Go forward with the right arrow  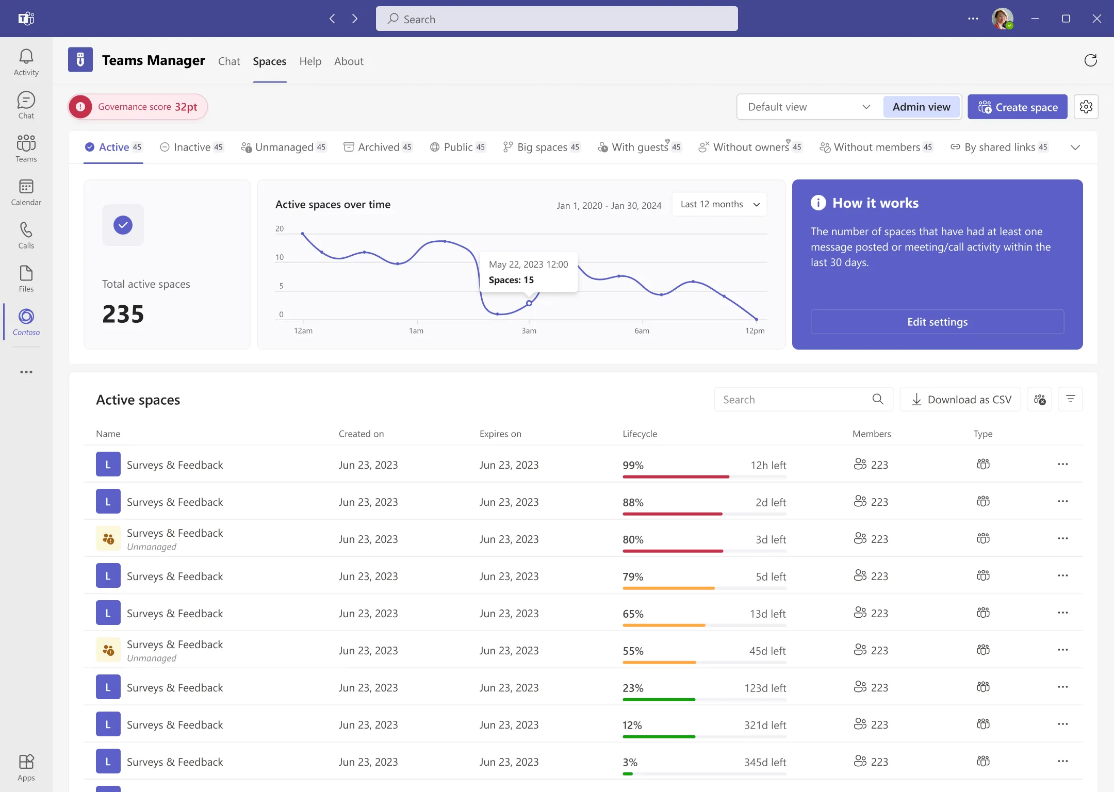355,19
